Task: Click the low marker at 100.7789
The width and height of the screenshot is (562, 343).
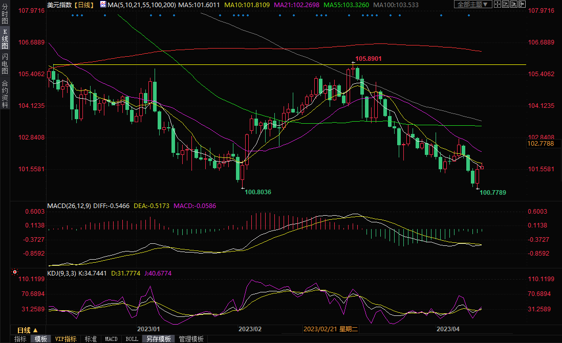Action: click(478, 189)
